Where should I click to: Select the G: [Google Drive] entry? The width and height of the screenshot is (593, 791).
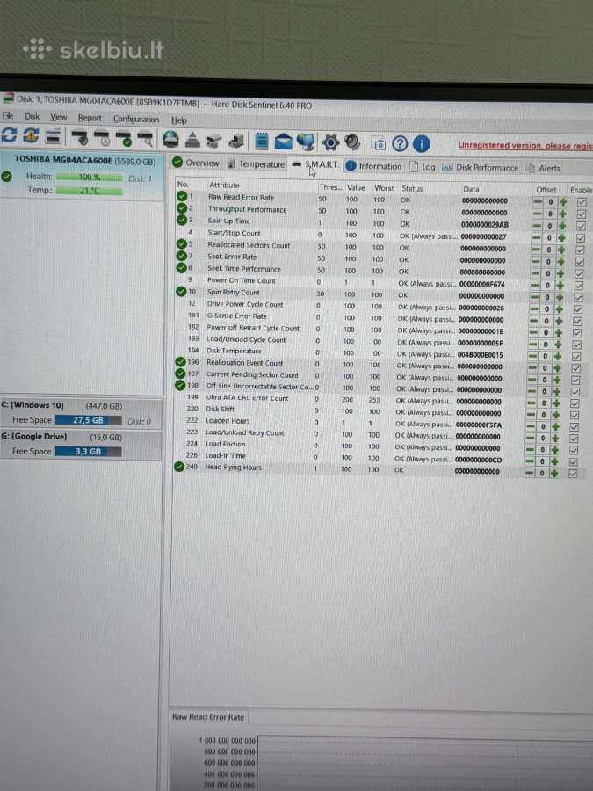coord(81,445)
